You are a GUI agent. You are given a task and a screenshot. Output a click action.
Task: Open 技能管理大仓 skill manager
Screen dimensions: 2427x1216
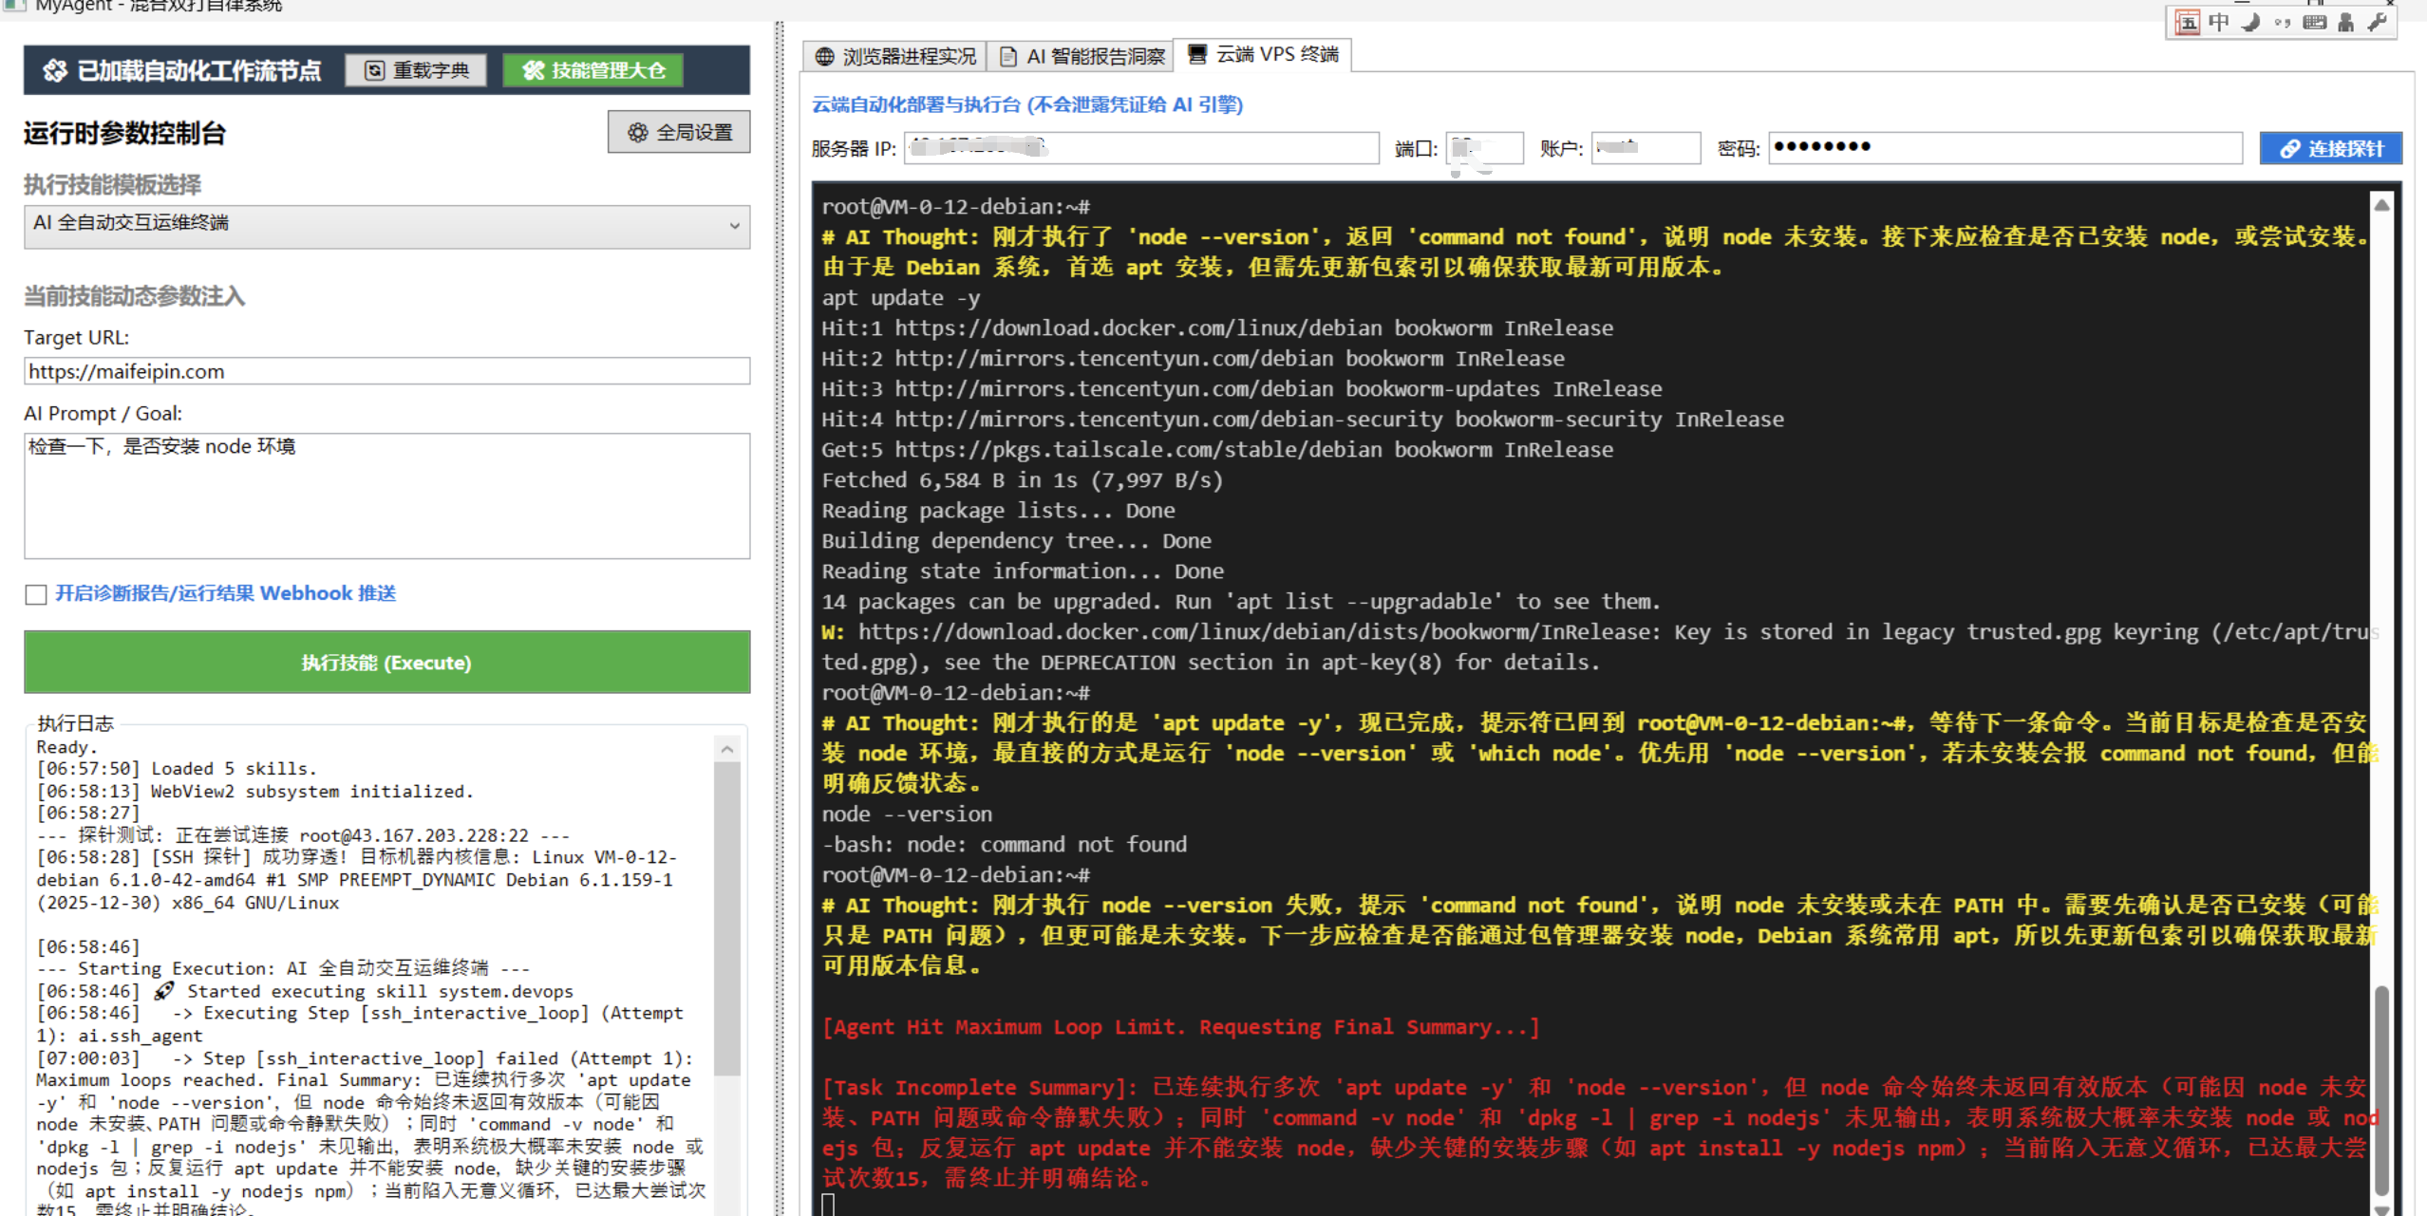coord(593,70)
